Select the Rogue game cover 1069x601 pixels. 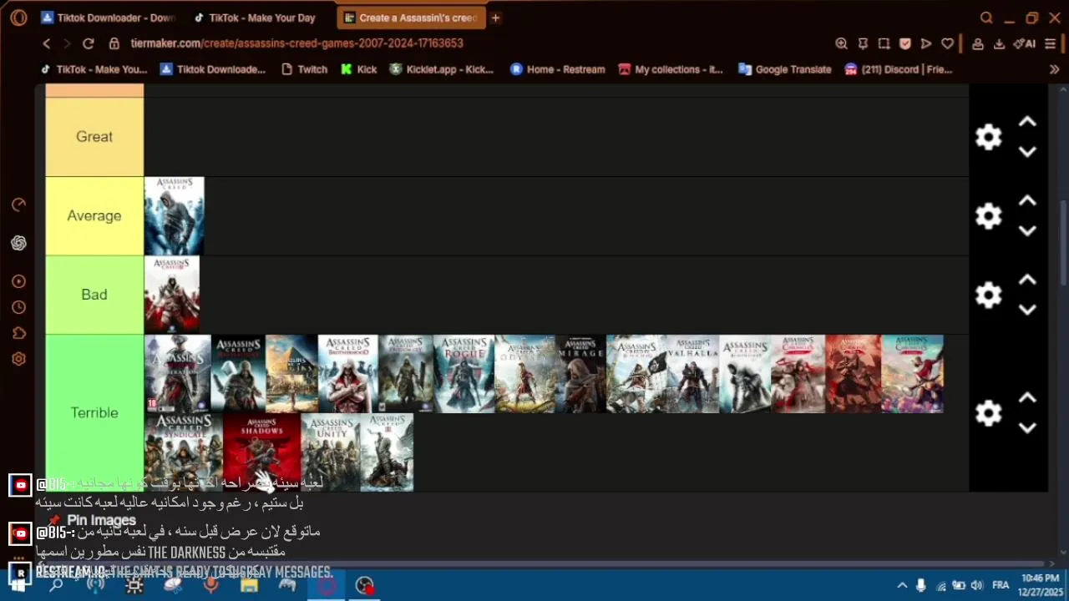(464, 374)
